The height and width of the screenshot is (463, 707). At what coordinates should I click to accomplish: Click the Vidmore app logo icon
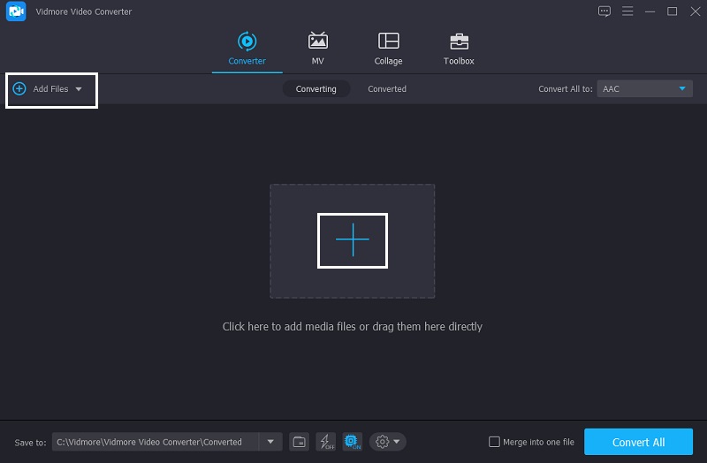(x=16, y=11)
